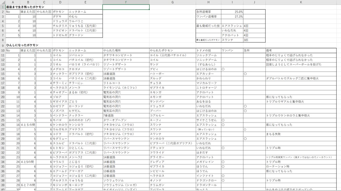
Task: Select column H header
Action: pos(208,2)
